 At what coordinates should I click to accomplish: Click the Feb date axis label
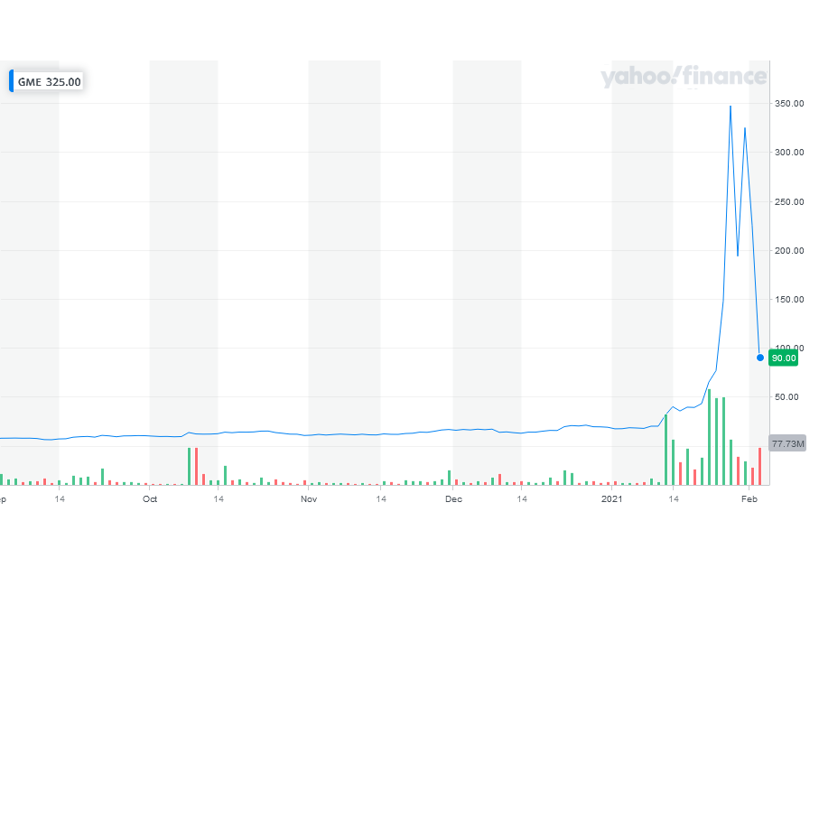click(749, 498)
